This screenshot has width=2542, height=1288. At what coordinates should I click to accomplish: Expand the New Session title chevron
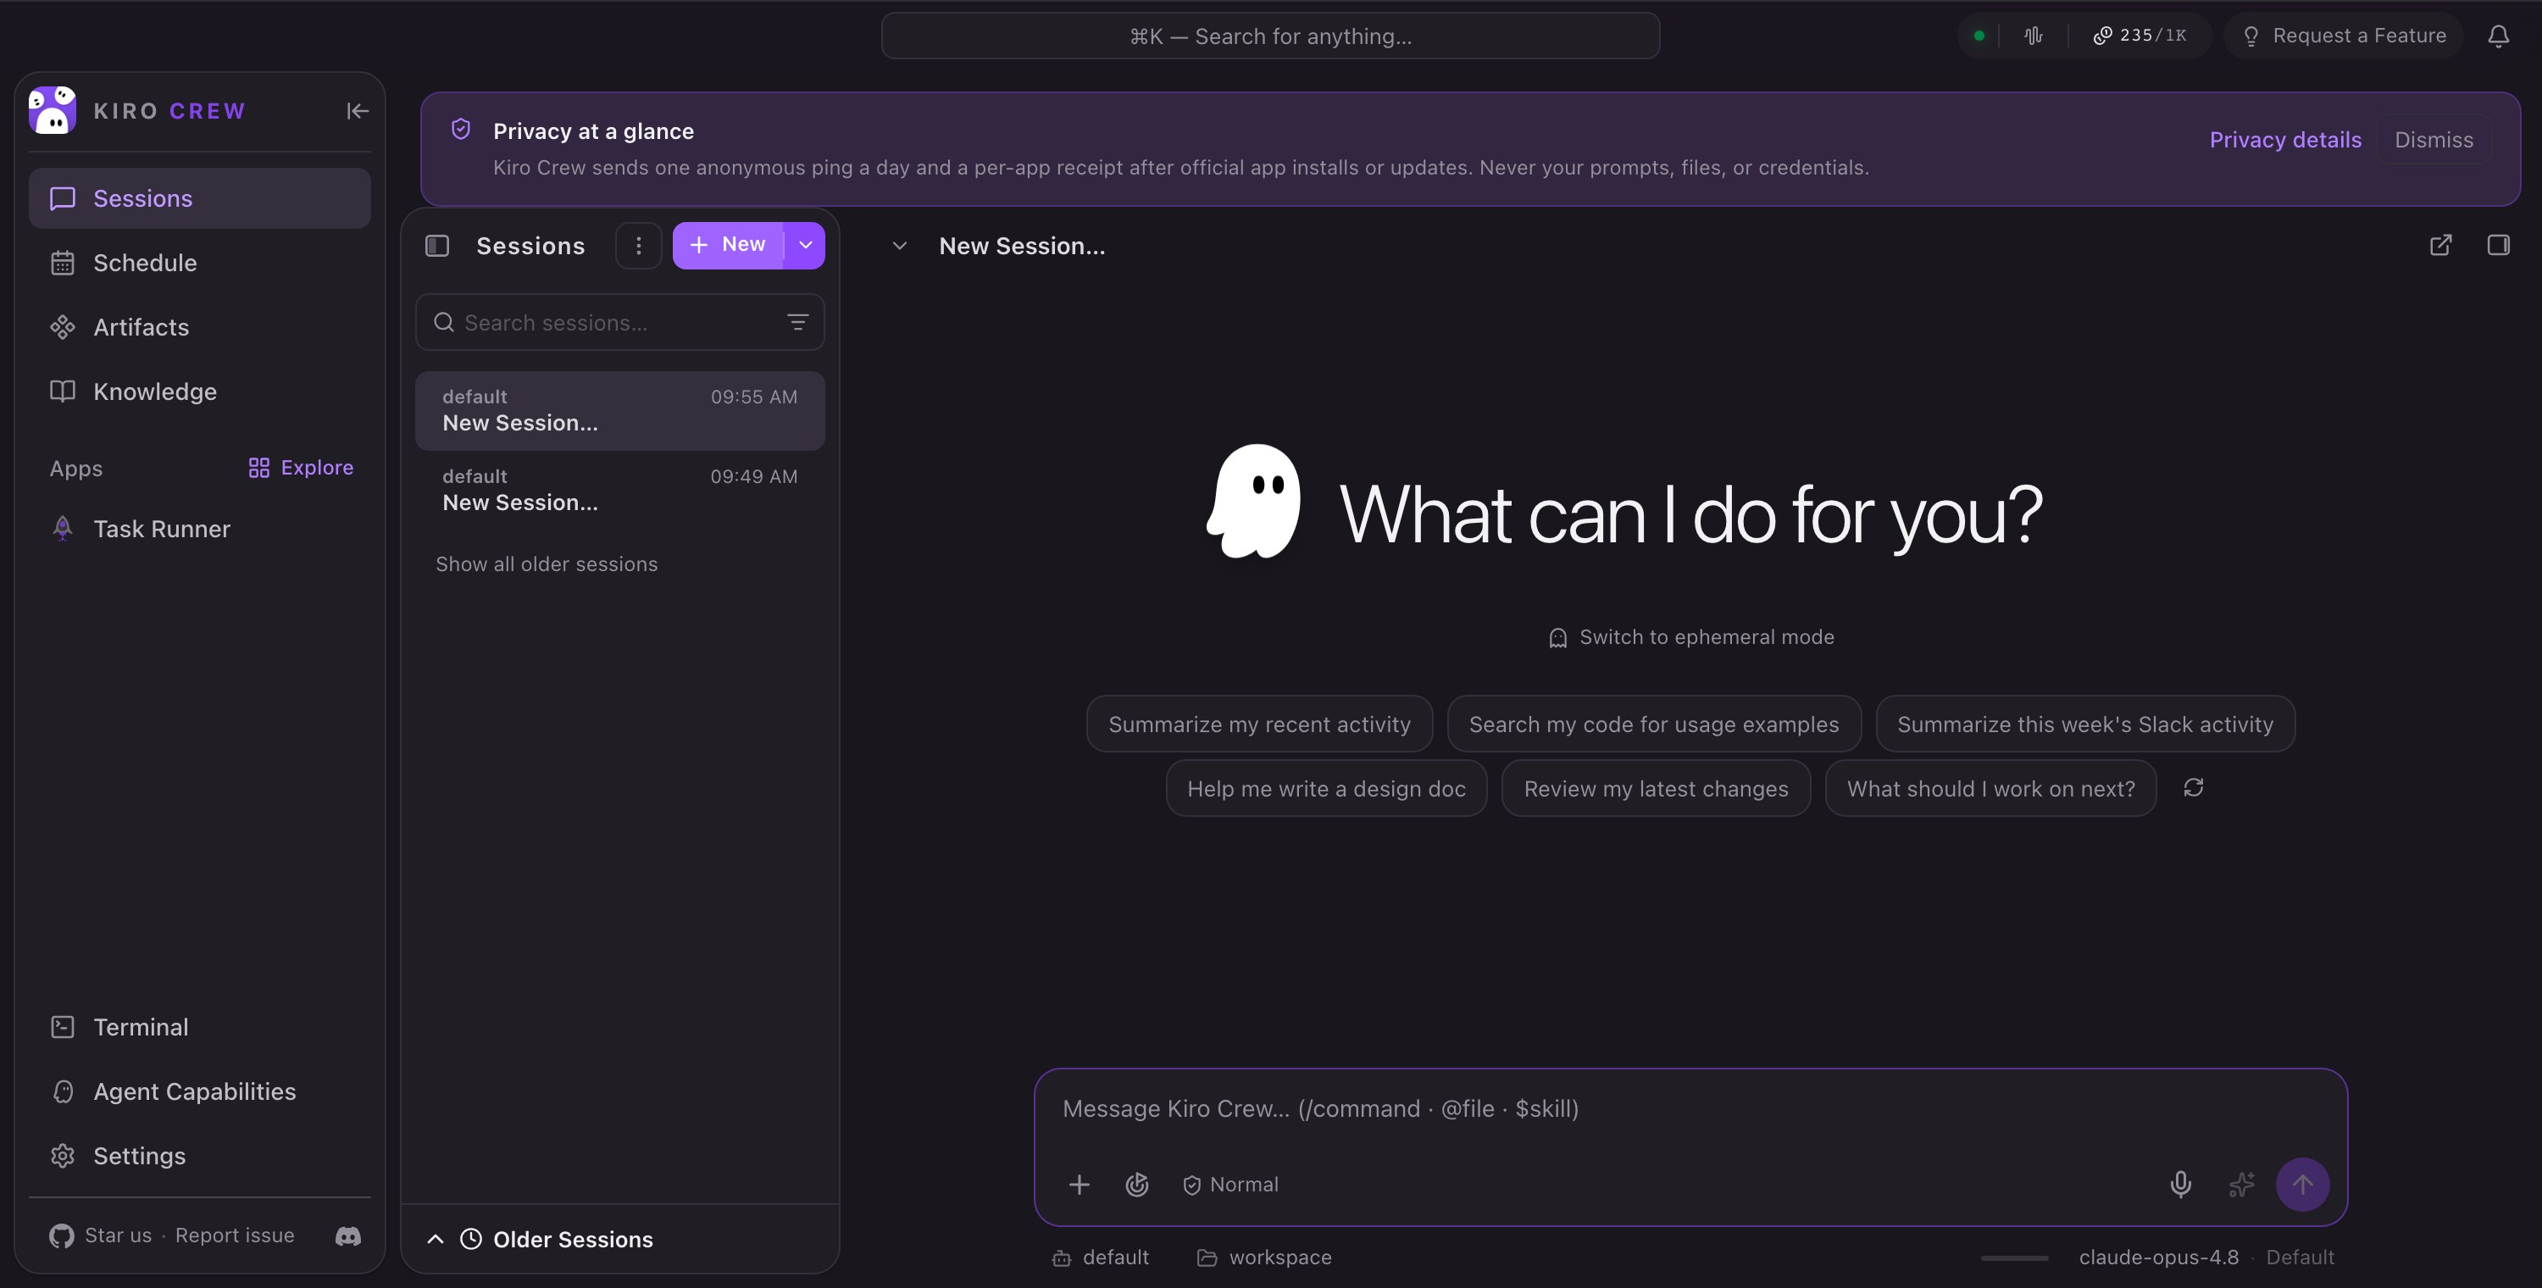899,246
